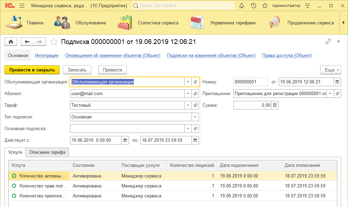Expand the Тип подписки dropdown
The height and width of the screenshot is (207, 348).
coord(195,117)
